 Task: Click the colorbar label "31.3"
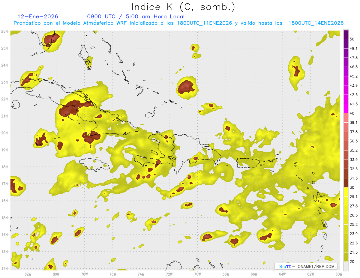(353, 178)
